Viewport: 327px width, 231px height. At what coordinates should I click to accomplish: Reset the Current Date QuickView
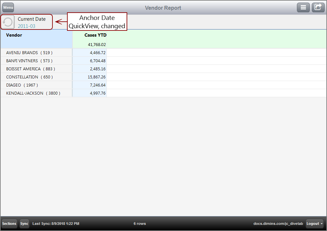tap(7, 22)
